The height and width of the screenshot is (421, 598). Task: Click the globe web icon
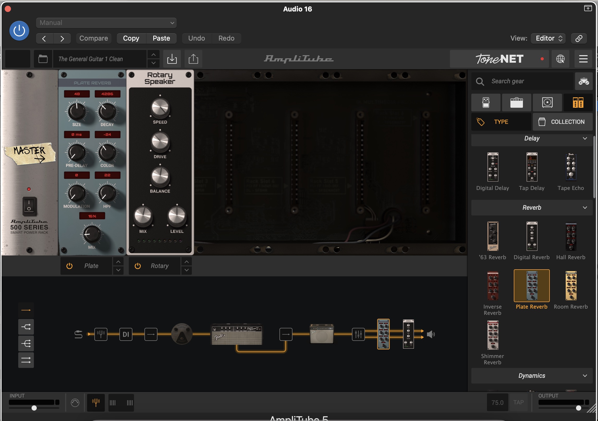click(560, 59)
